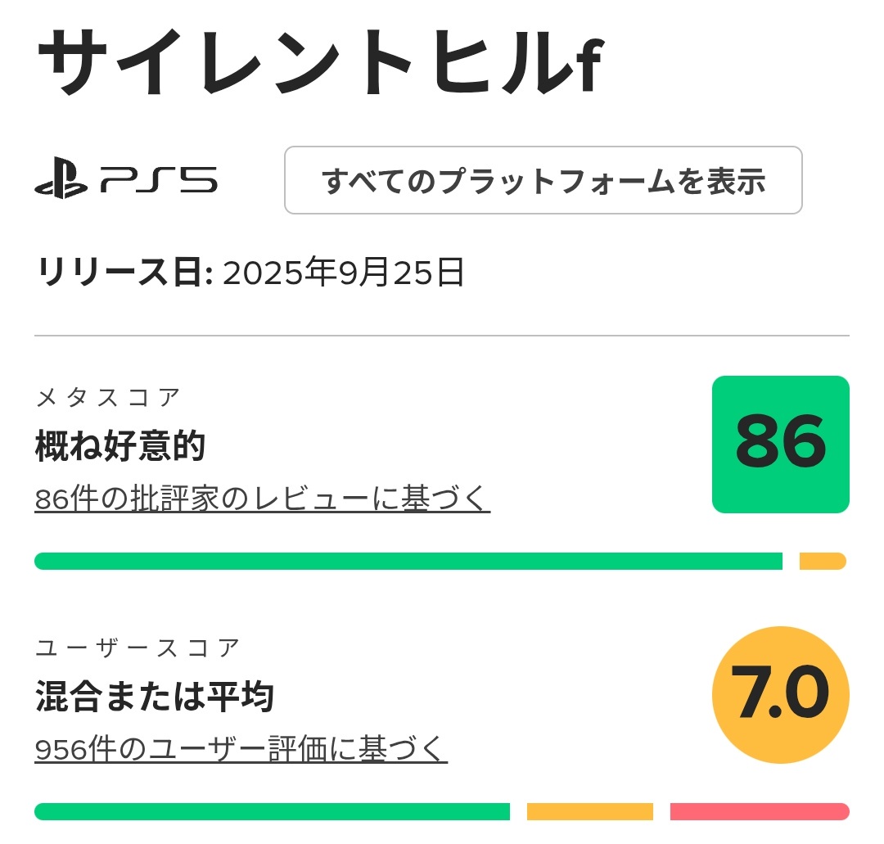
Task: Click the yellow 7.0 user score circle
Action: 780,695
